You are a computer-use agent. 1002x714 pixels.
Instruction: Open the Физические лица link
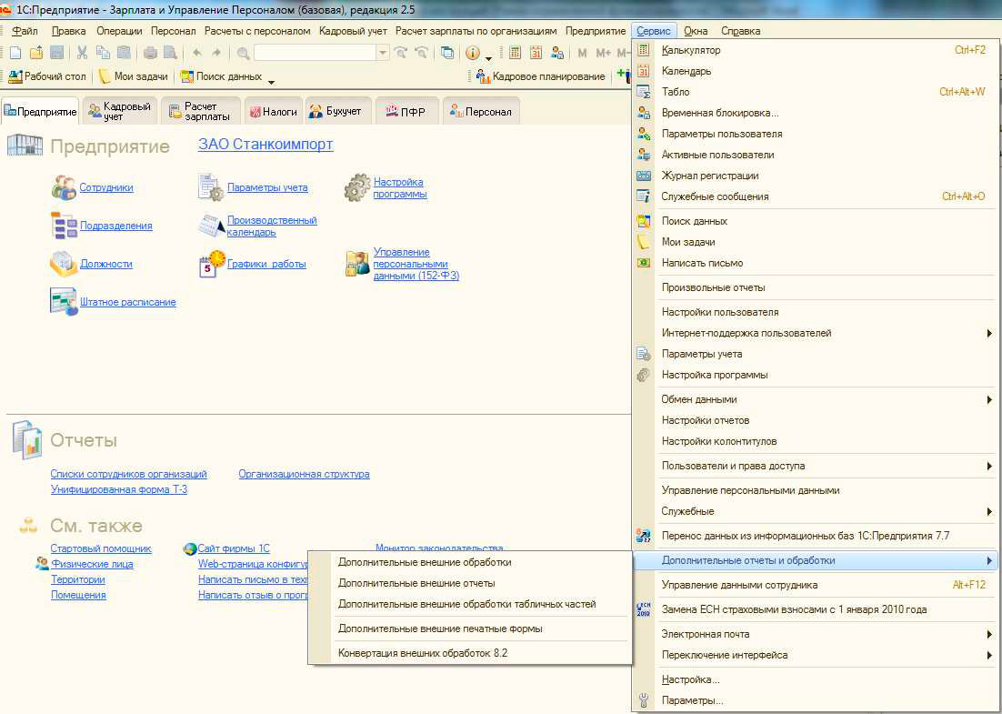[x=92, y=565]
